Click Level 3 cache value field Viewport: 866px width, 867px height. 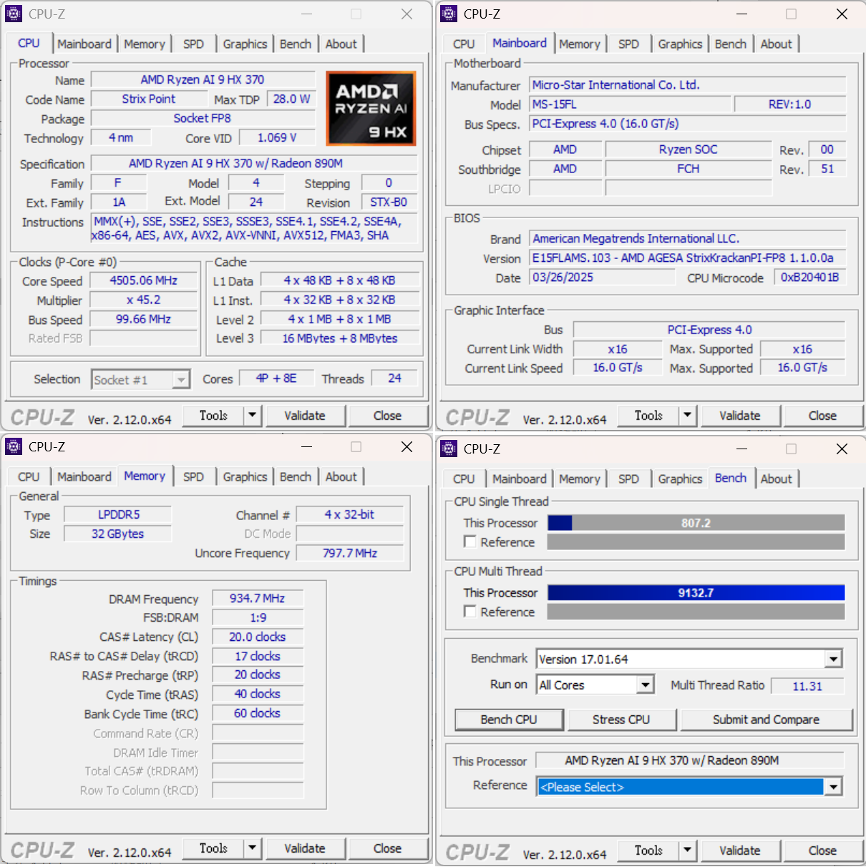339,338
